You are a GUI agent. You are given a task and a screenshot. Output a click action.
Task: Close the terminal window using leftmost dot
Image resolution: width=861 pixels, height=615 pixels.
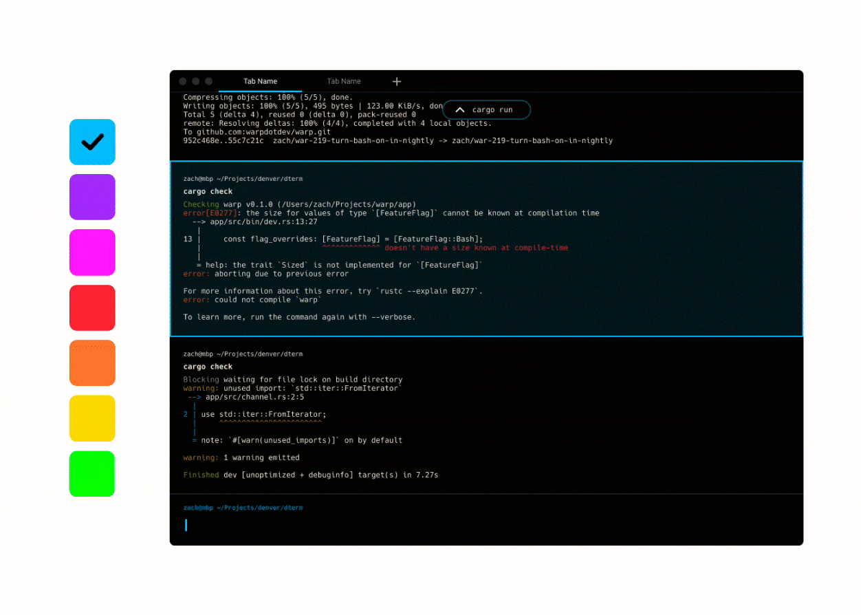[x=183, y=81]
